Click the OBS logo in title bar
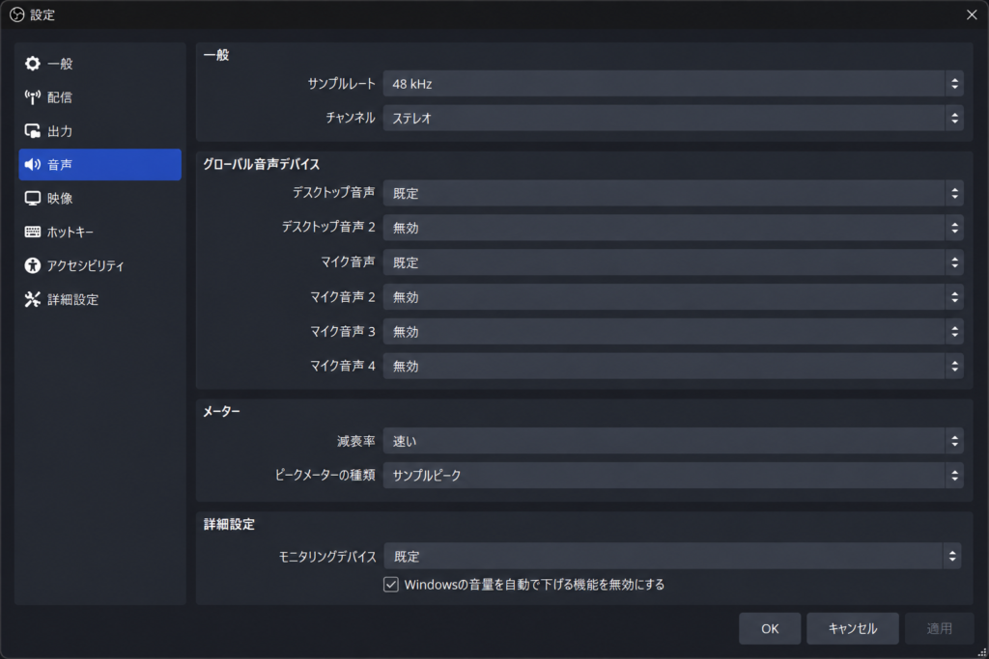 (17, 14)
